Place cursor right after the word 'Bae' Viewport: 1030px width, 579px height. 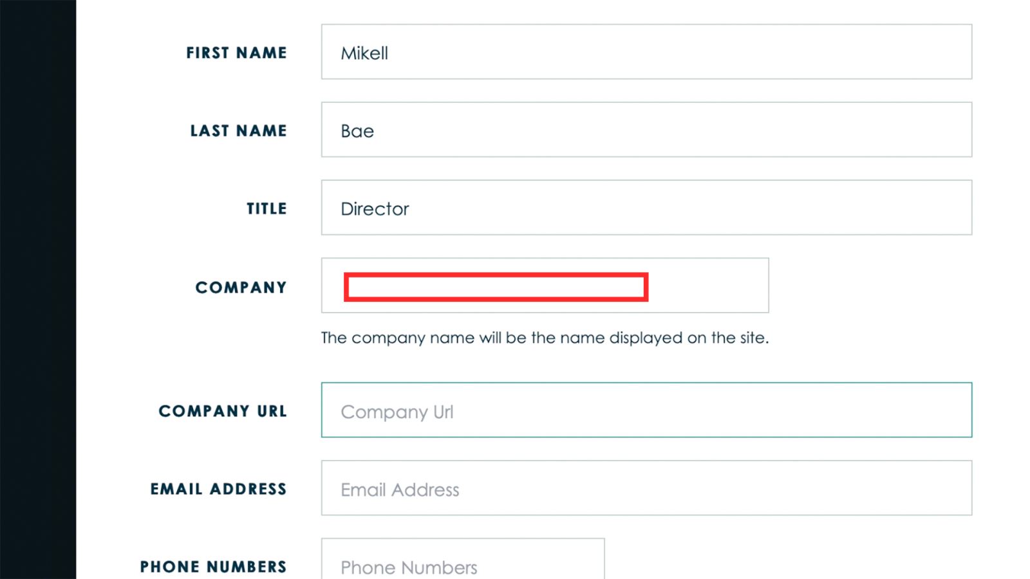(375, 131)
